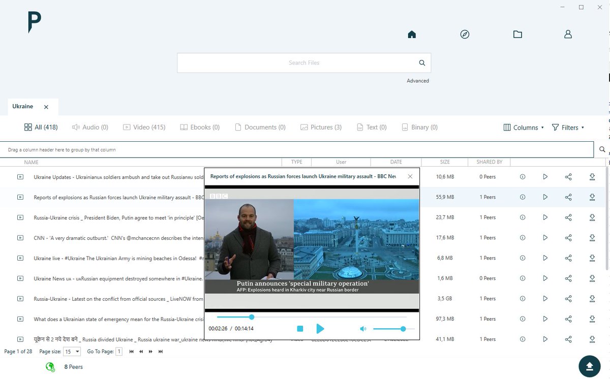
Task: Select the Pictures (3) filter tab
Action: tap(321, 128)
